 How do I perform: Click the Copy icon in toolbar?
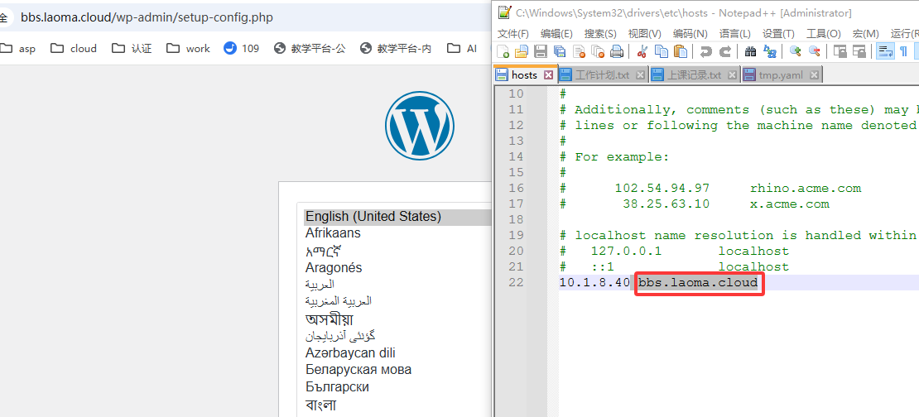pyautogui.click(x=662, y=51)
